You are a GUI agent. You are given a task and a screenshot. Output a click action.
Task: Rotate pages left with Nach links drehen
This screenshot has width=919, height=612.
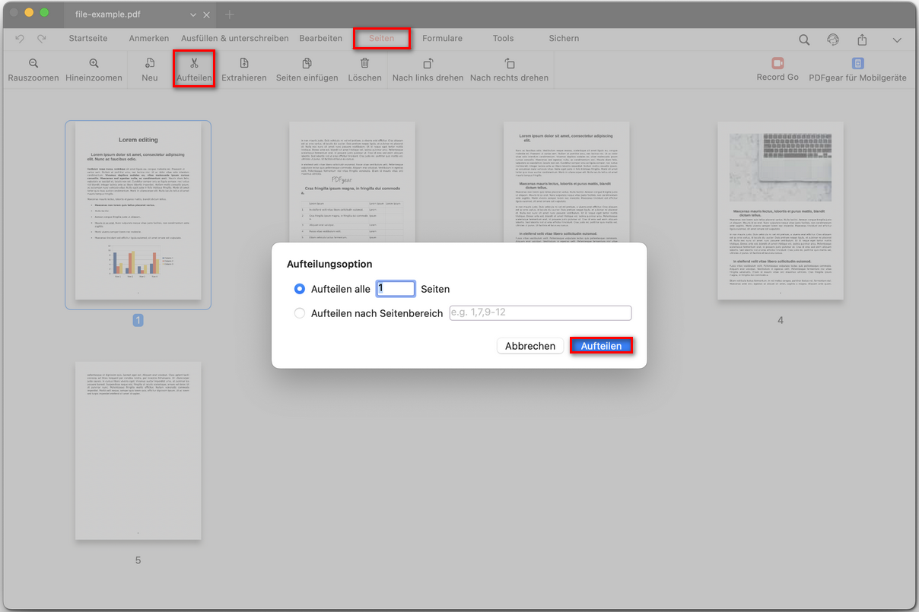(x=427, y=68)
